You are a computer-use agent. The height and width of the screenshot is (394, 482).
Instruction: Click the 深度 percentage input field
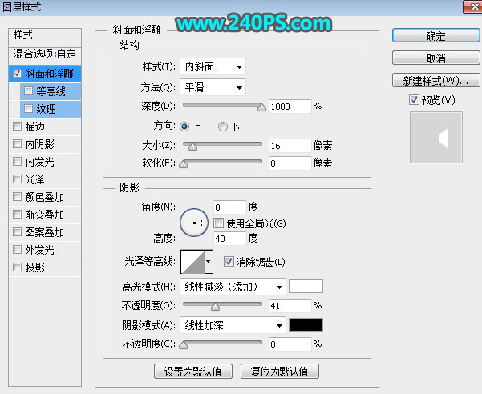(290, 107)
